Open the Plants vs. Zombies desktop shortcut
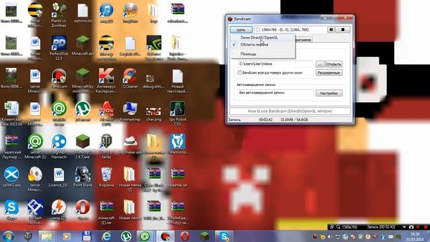The width and height of the screenshot is (430, 242). point(58,15)
